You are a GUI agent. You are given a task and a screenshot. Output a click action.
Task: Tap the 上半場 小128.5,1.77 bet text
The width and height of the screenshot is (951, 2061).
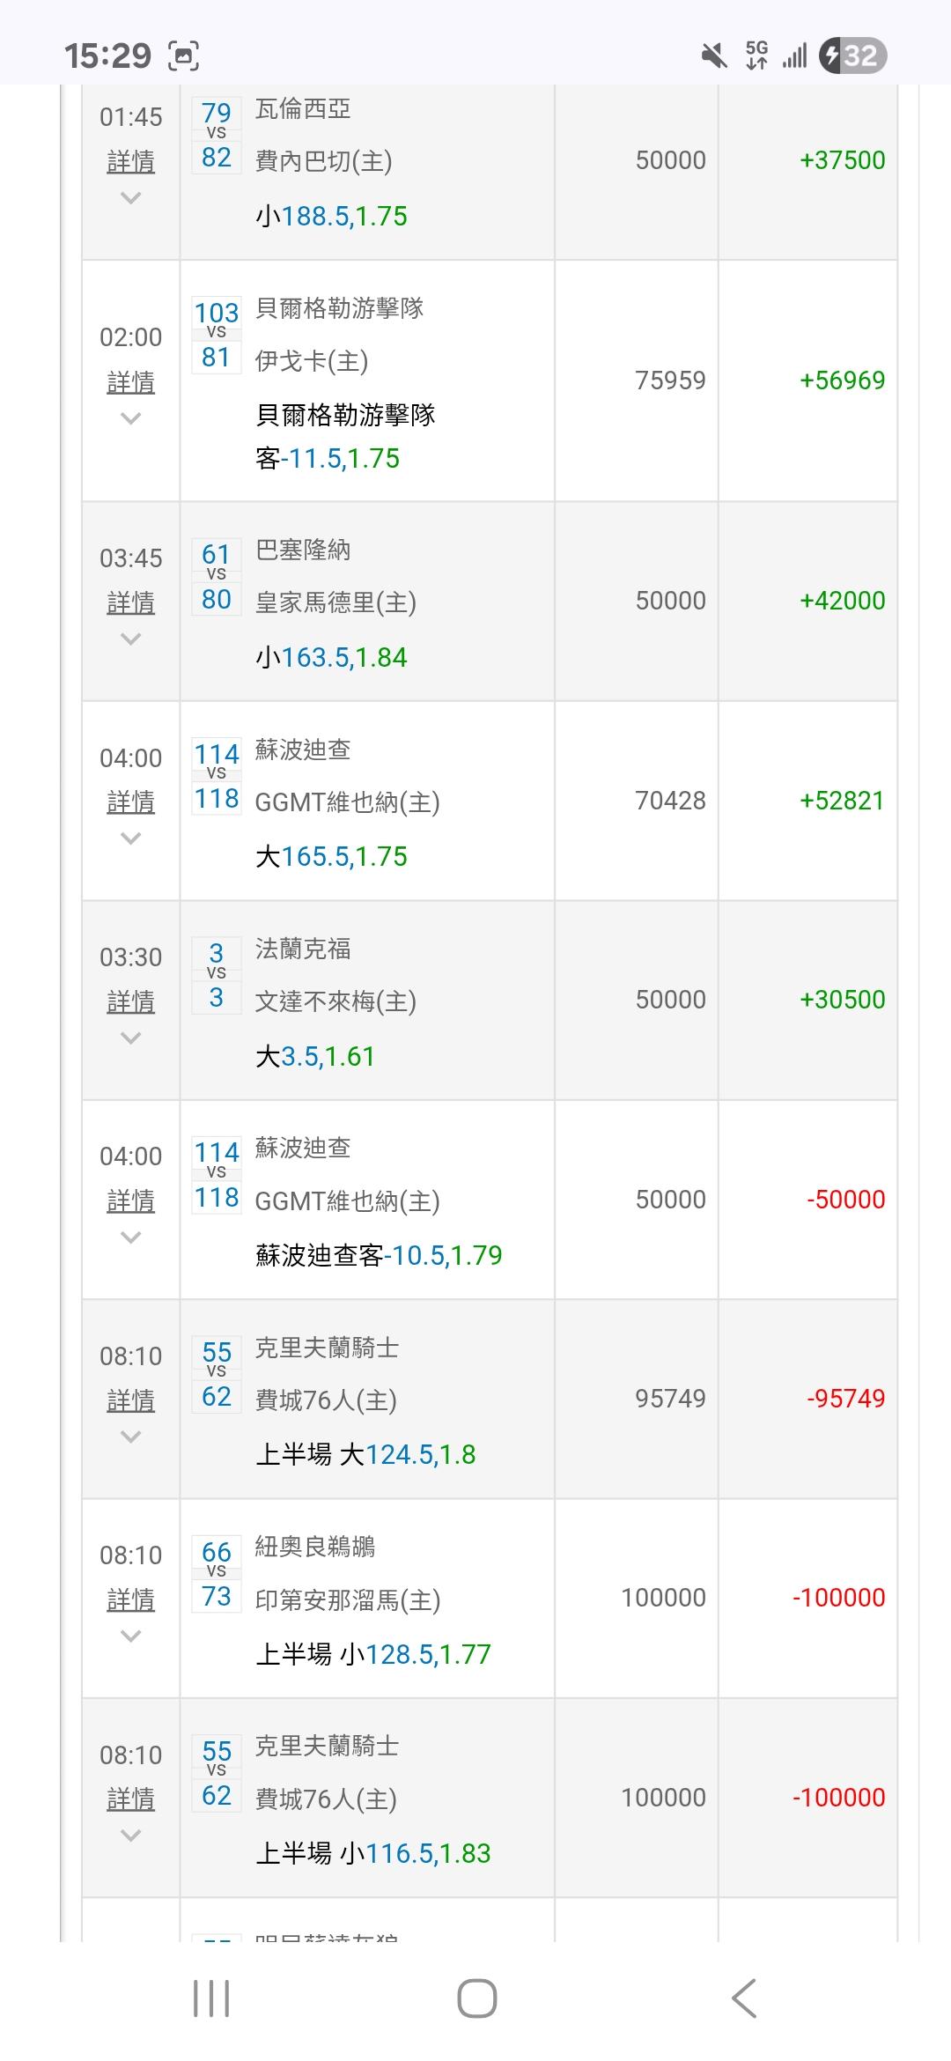(x=372, y=1654)
